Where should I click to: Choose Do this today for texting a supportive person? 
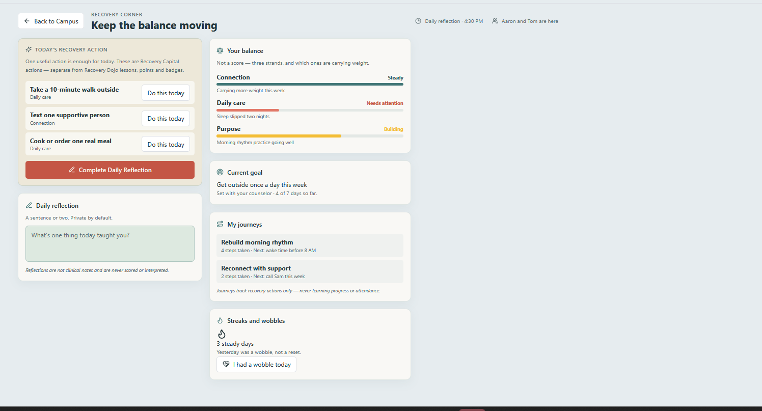(x=166, y=119)
